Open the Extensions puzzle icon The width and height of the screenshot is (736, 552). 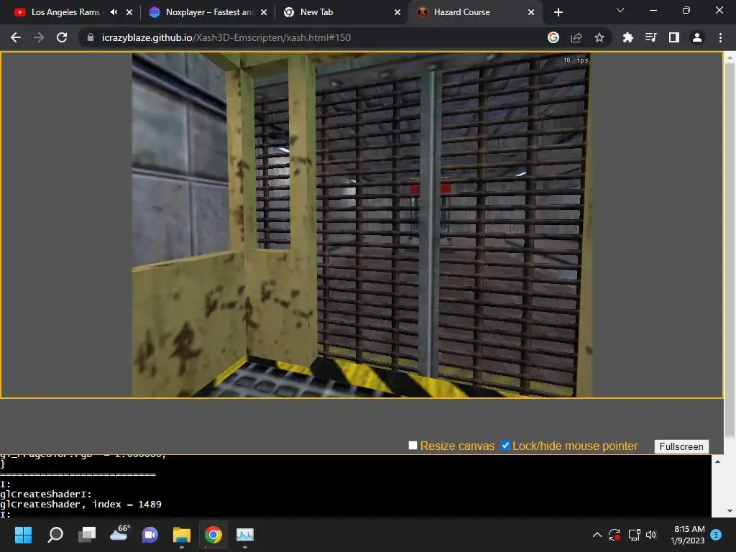[x=627, y=37]
